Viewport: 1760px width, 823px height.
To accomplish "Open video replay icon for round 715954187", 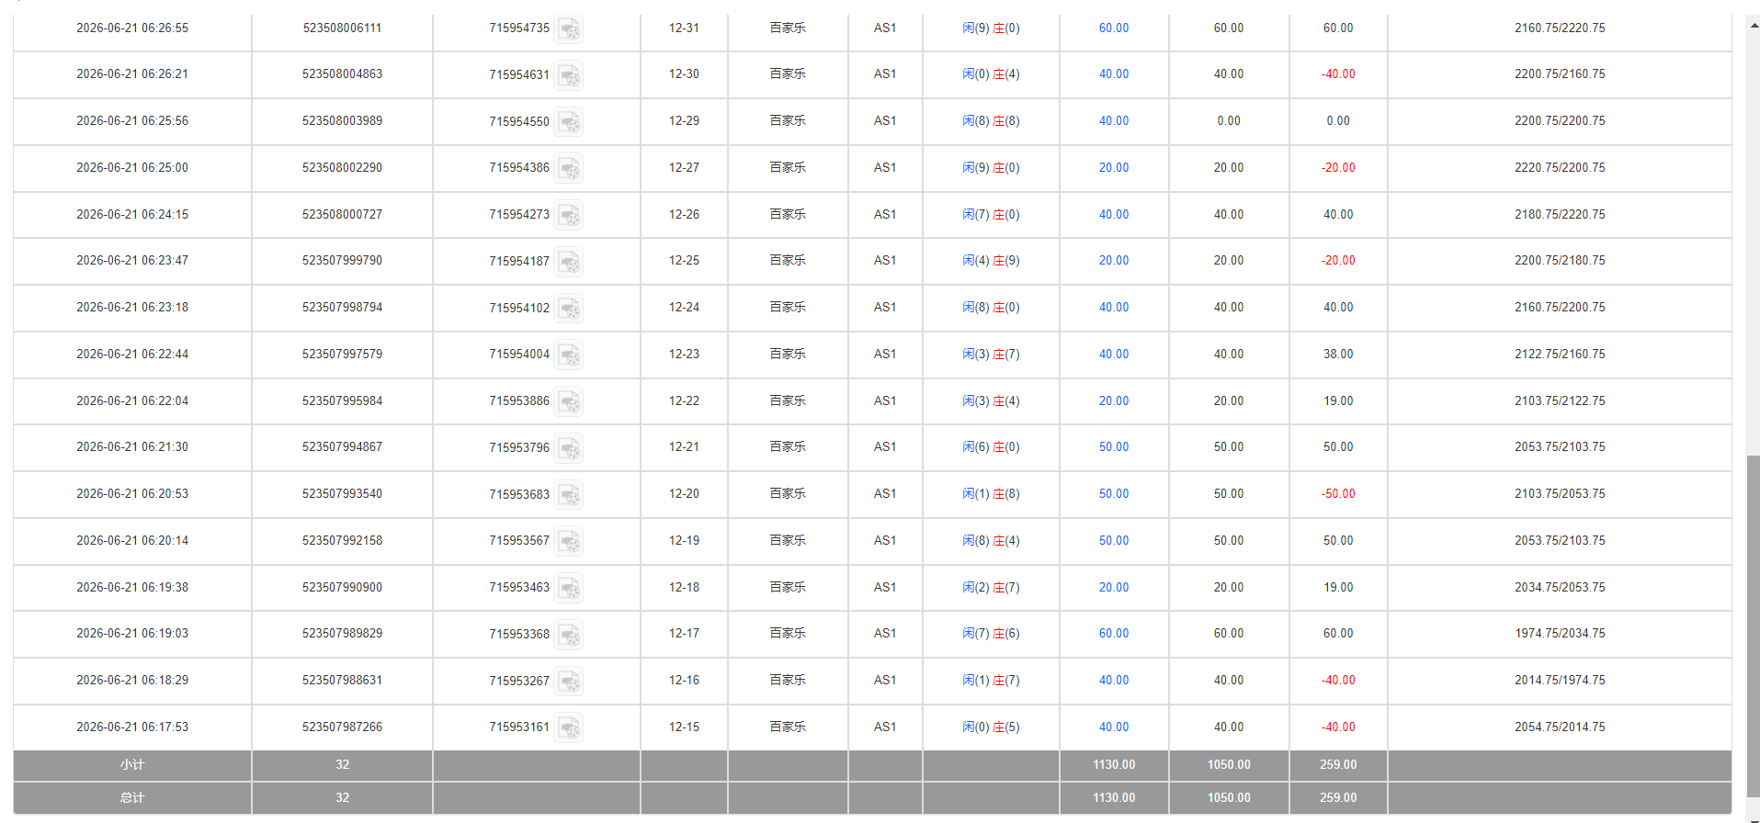I will (x=569, y=262).
